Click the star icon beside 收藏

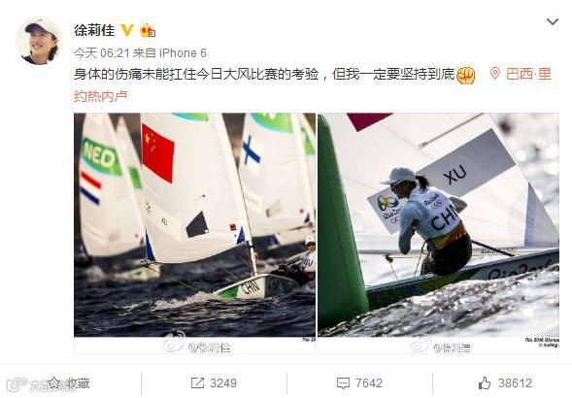(54, 382)
